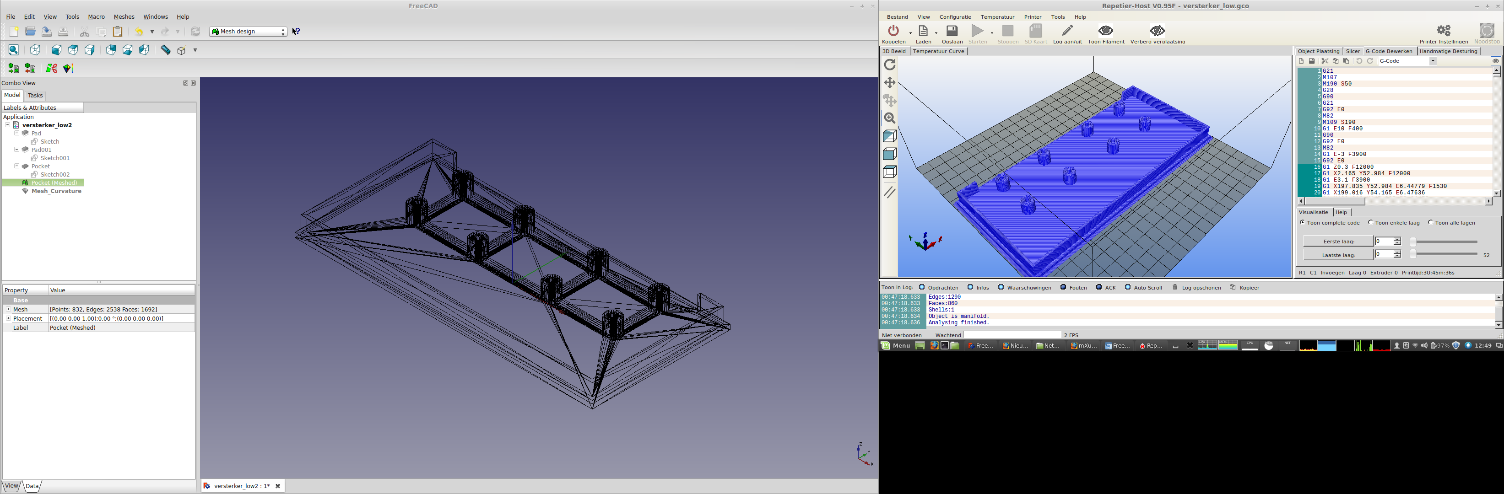Click the Laatste laag slider handle
1504x494 pixels.
coord(1413,254)
